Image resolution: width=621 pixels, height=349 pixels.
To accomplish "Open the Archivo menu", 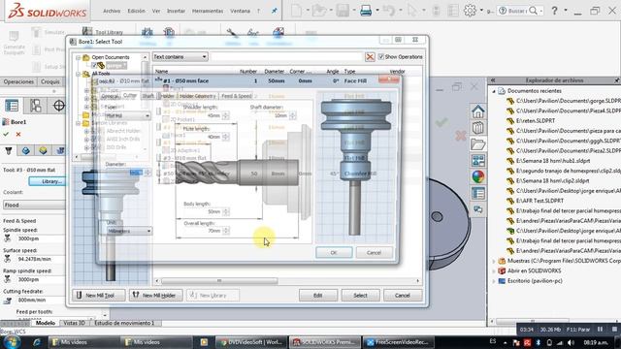I will coord(112,11).
